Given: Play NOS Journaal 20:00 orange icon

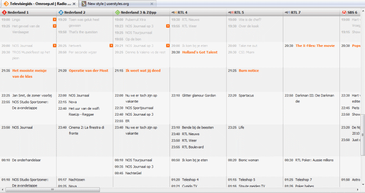Looking at the screenshot, I should [54, 46].
